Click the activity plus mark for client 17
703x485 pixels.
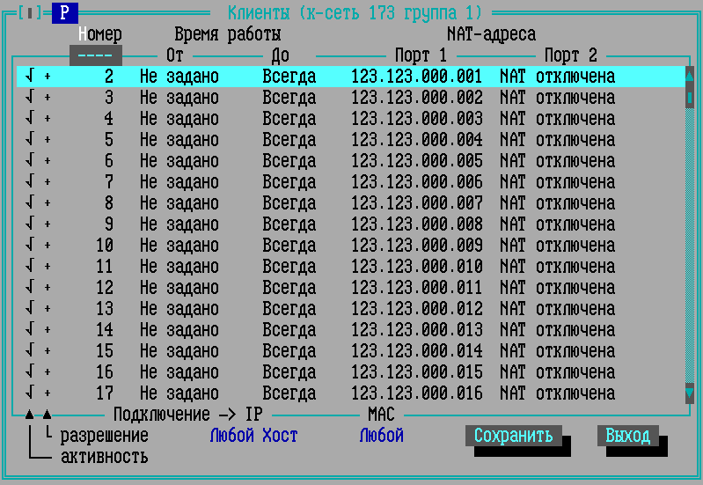tap(48, 393)
